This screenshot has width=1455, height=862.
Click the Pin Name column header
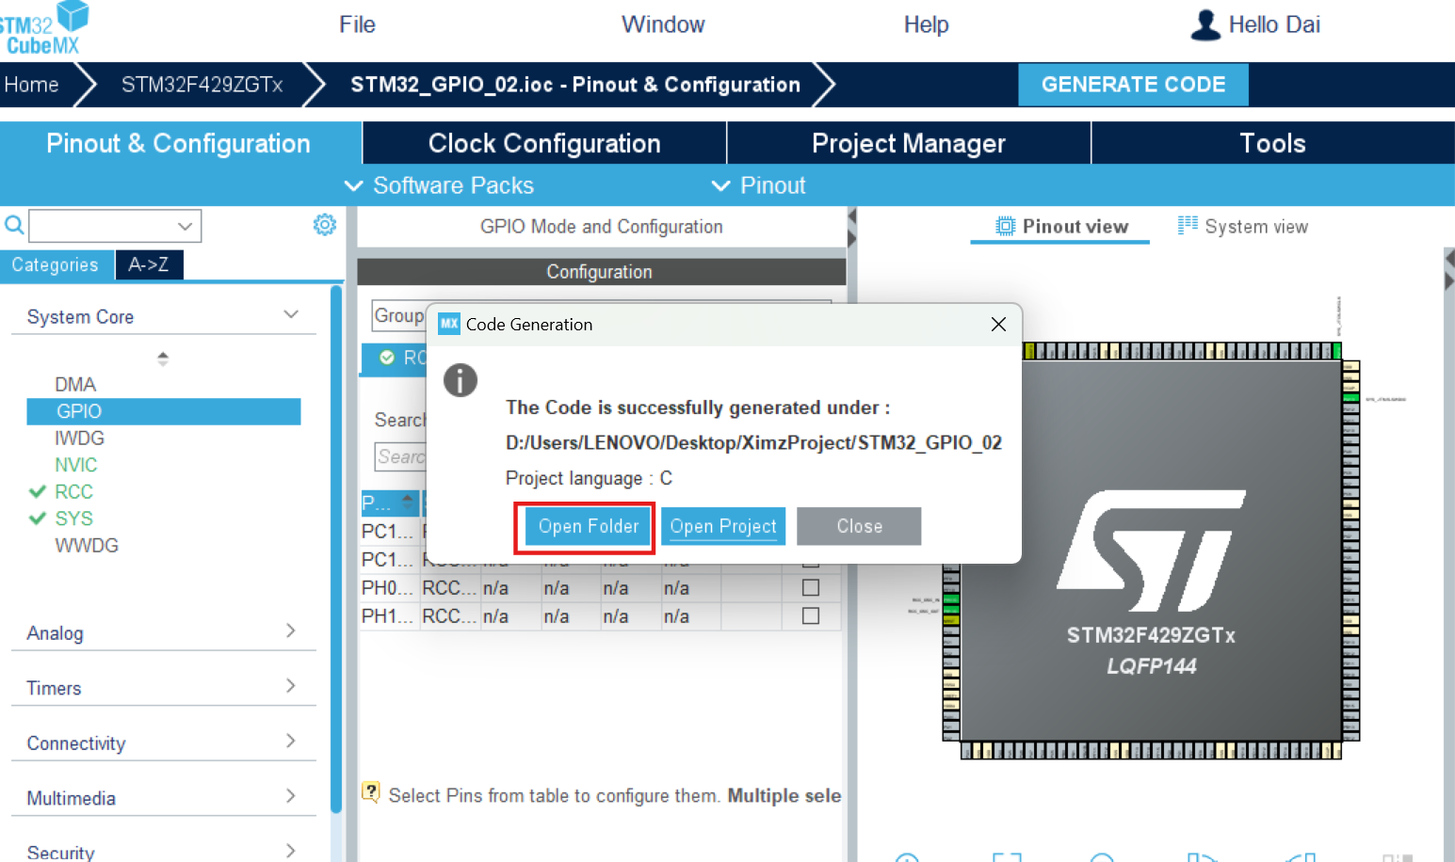pos(390,502)
